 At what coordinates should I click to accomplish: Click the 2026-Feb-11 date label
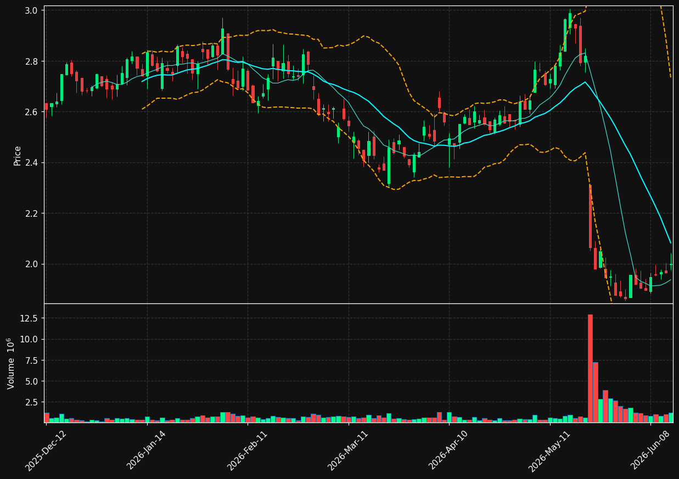[x=248, y=452]
